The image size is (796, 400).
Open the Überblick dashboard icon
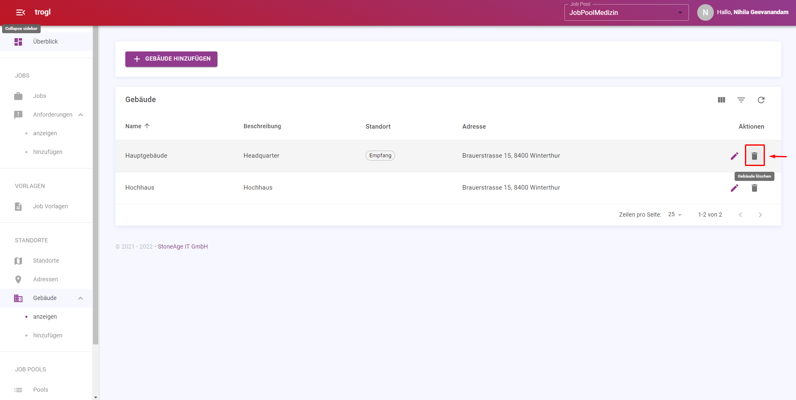coord(18,42)
